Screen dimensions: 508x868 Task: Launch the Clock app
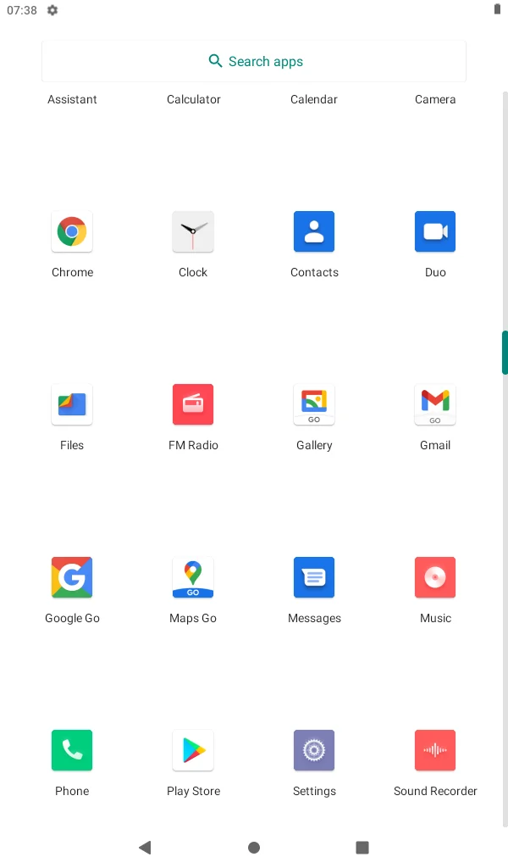[x=193, y=231]
